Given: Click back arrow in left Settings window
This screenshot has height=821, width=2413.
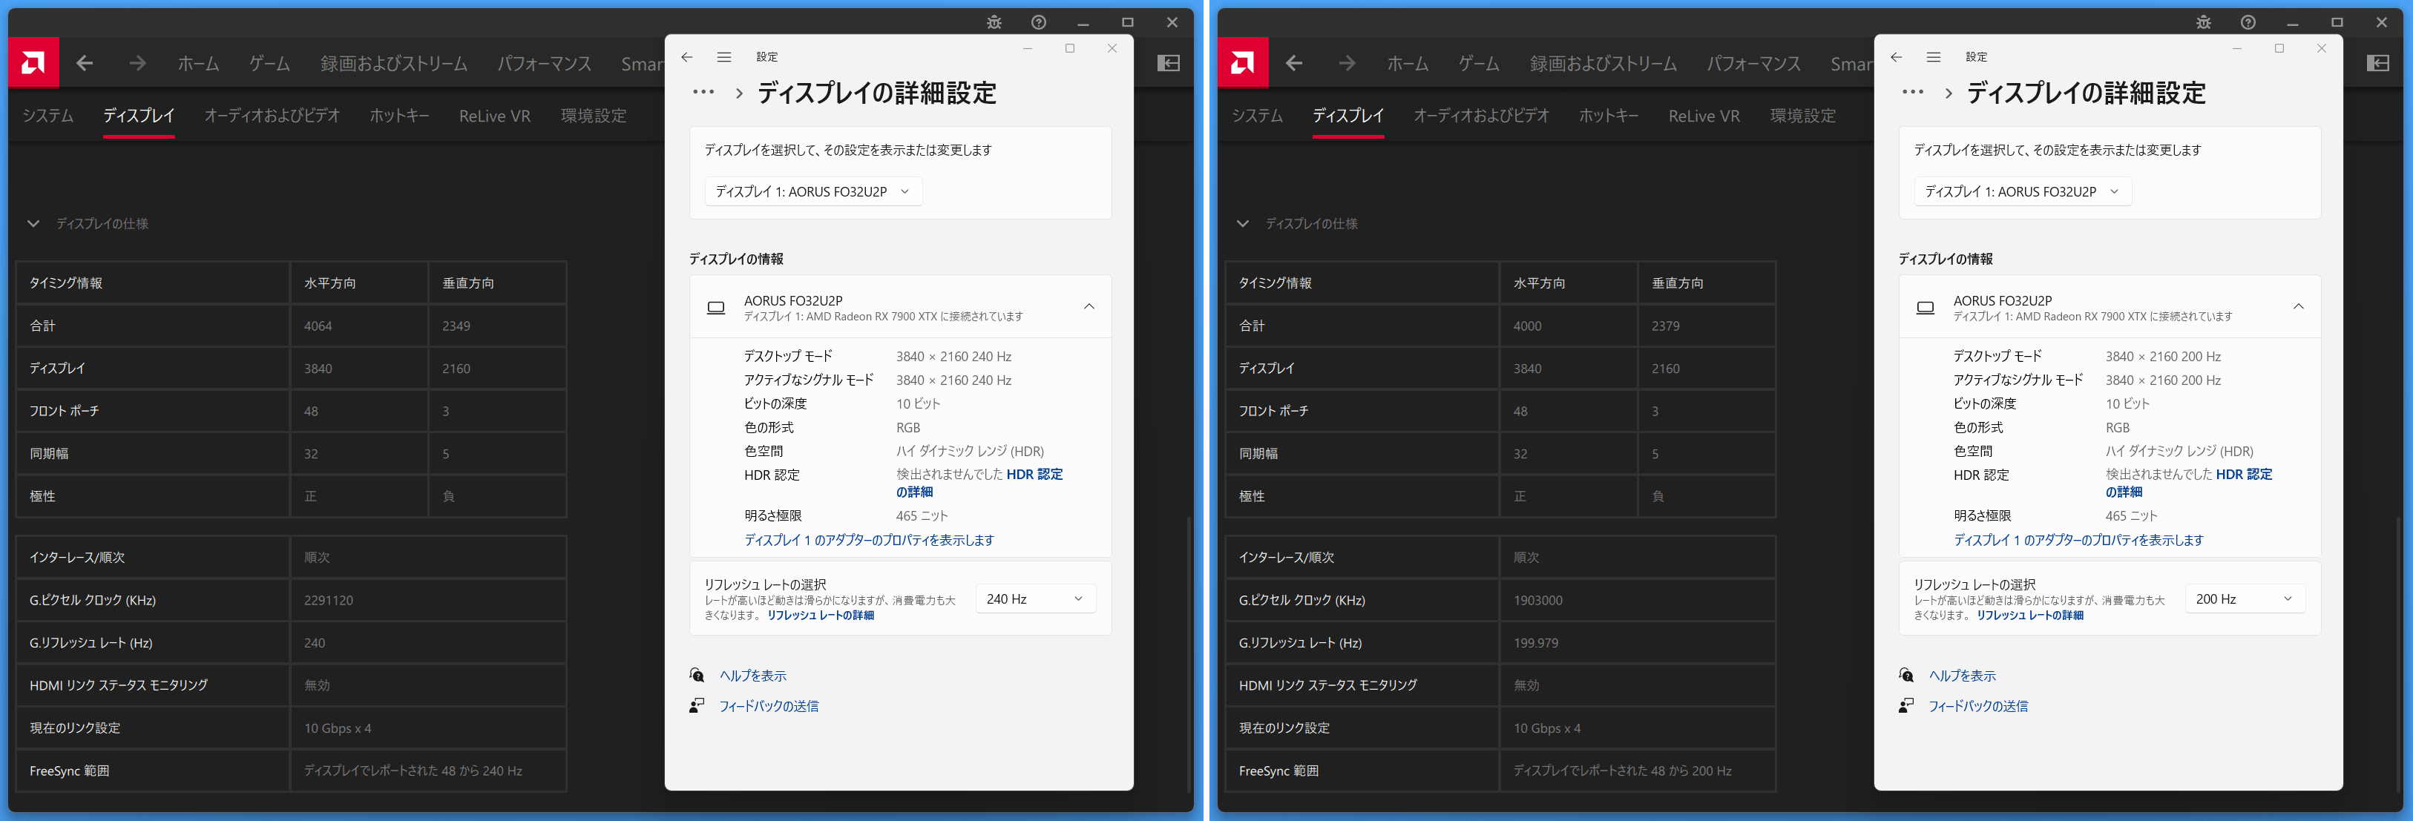Looking at the screenshot, I should pyautogui.click(x=686, y=57).
